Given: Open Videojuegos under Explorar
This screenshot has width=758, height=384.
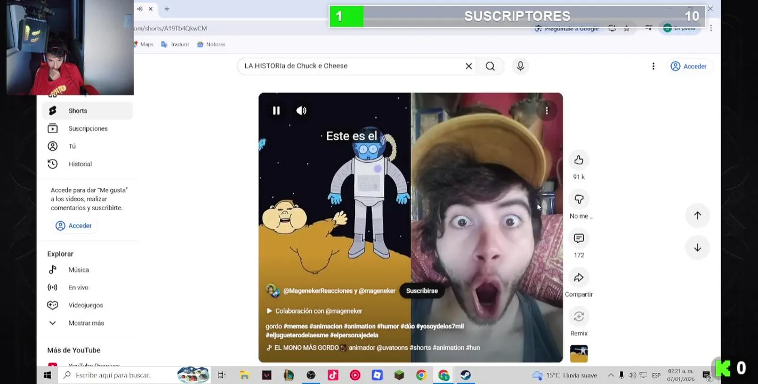Looking at the screenshot, I should tap(87, 305).
